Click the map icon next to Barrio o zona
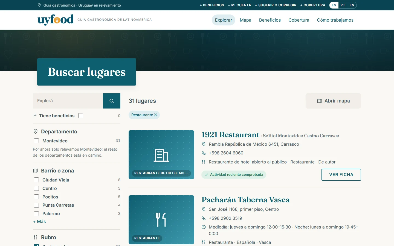The height and width of the screenshot is (246, 394). (36, 171)
